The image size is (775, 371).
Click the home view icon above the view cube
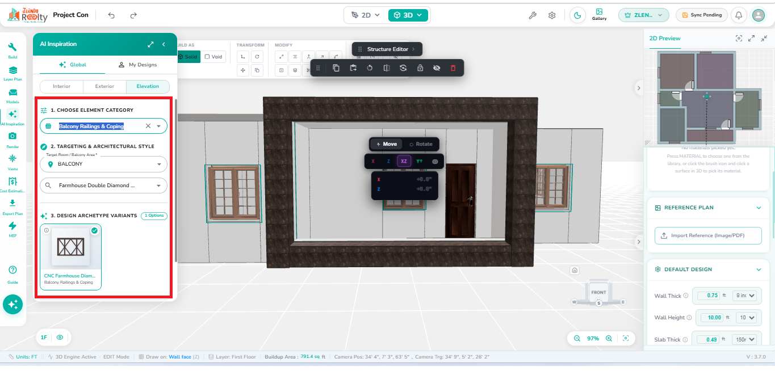(575, 271)
